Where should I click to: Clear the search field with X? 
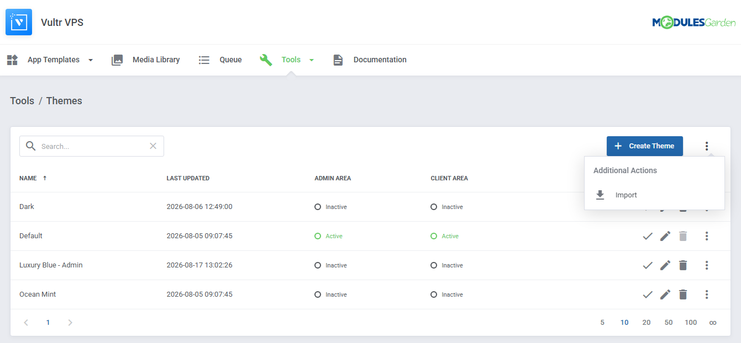153,146
